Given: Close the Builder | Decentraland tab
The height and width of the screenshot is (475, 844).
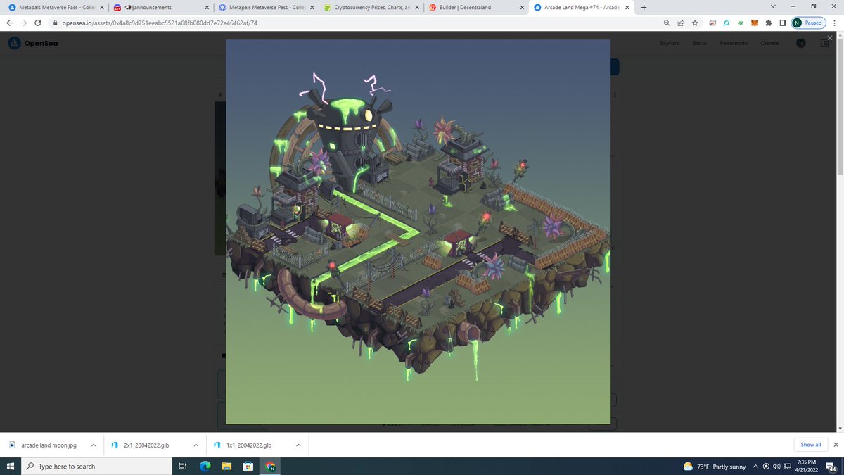Looking at the screenshot, I should pos(521,8).
